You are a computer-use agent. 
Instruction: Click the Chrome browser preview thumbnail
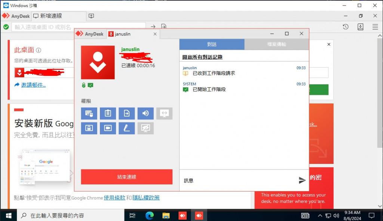tap(45, 168)
